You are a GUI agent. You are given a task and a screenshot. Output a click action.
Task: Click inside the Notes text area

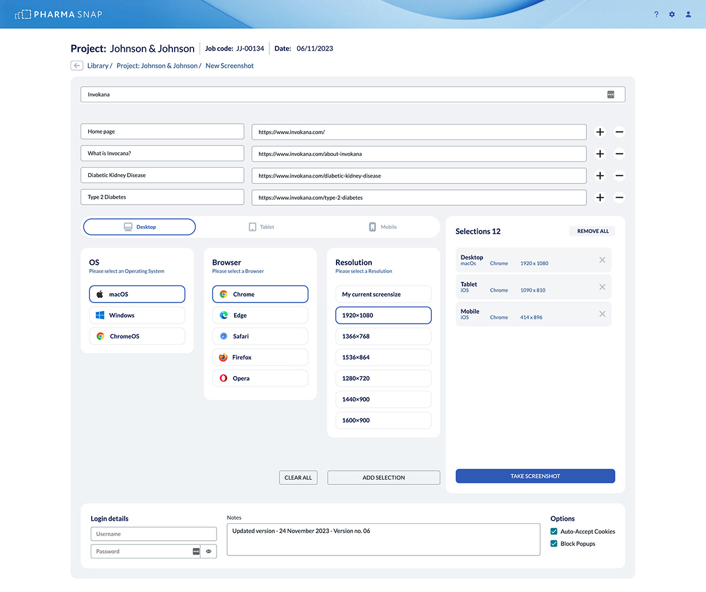tap(384, 539)
